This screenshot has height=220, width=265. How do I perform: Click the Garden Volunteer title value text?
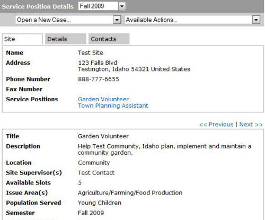(103, 136)
